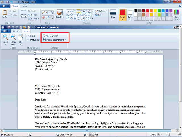This screenshot has height=137, width=182.
Task: Pick the black color swatch
Action: coord(136,11)
